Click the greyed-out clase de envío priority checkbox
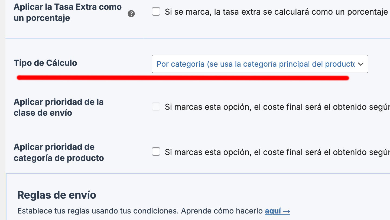The width and height of the screenshot is (390, 220). point(156,106)
